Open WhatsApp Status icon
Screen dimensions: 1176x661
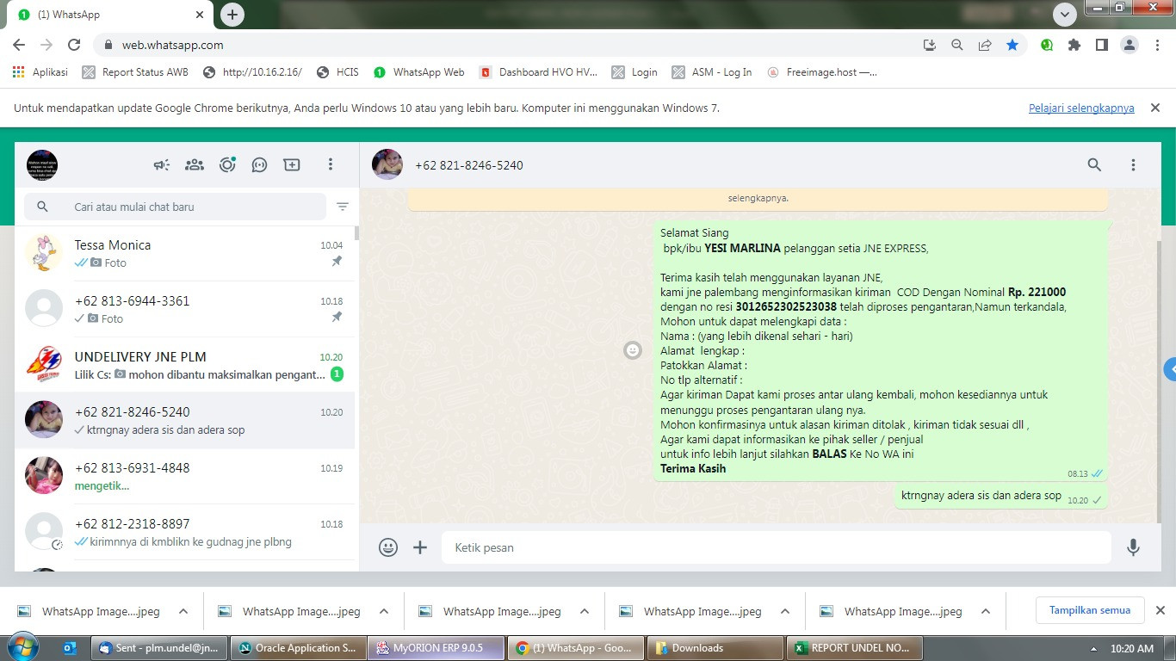point(227,164)
